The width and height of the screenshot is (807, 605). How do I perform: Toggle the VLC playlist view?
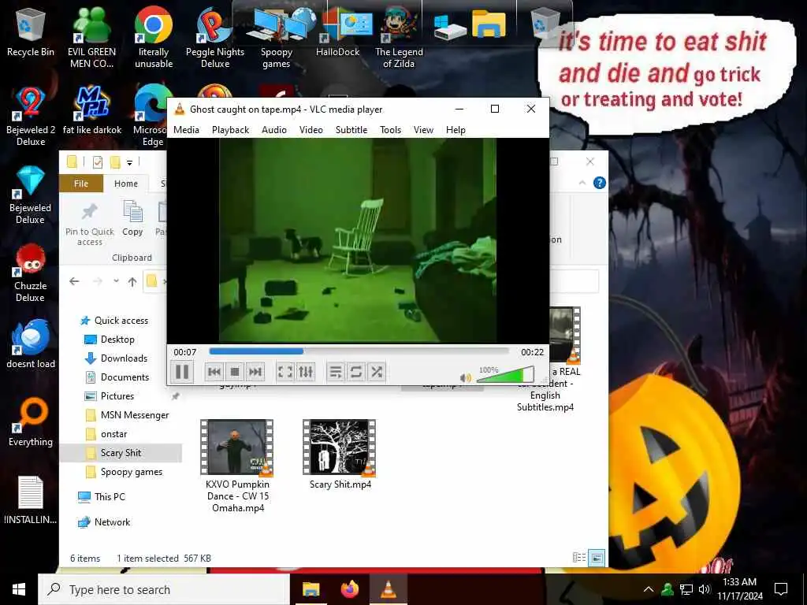tap(336, 372)
